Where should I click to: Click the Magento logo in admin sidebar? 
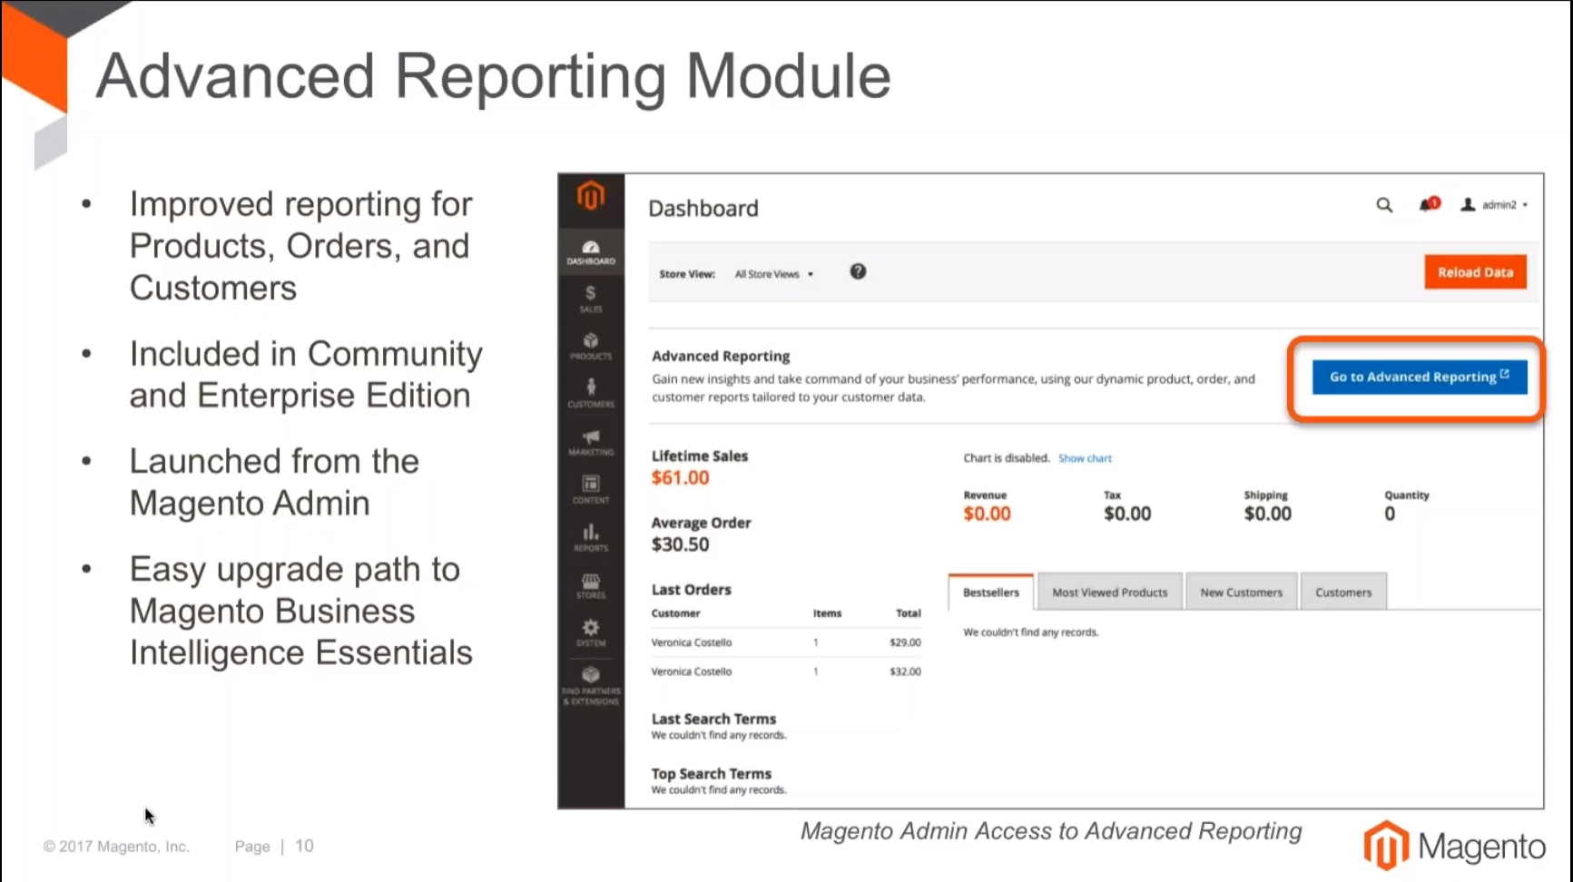[591, 195]
